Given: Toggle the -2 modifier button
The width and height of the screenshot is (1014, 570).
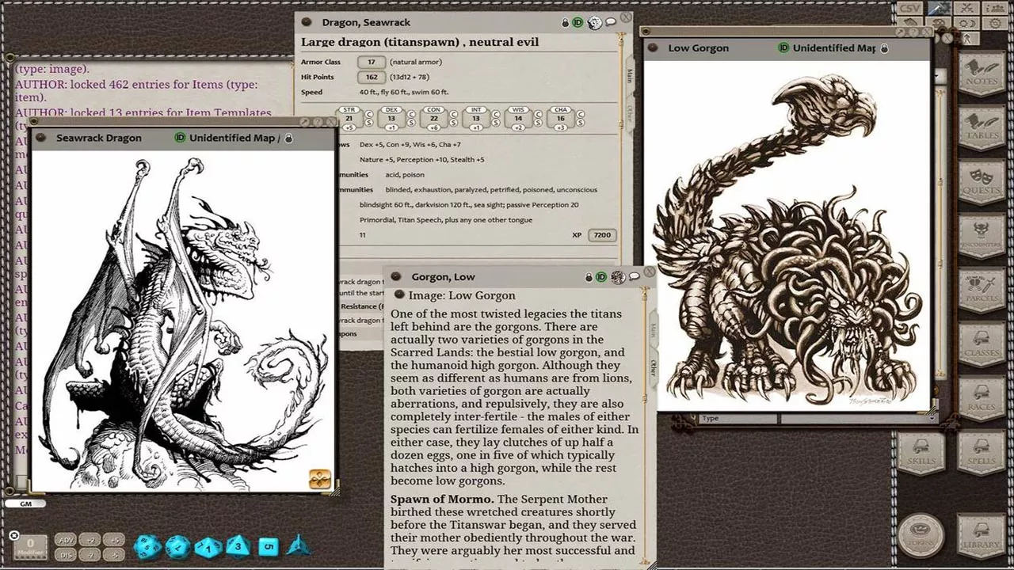Looking at the screenshot, I should tap(91, 555).
